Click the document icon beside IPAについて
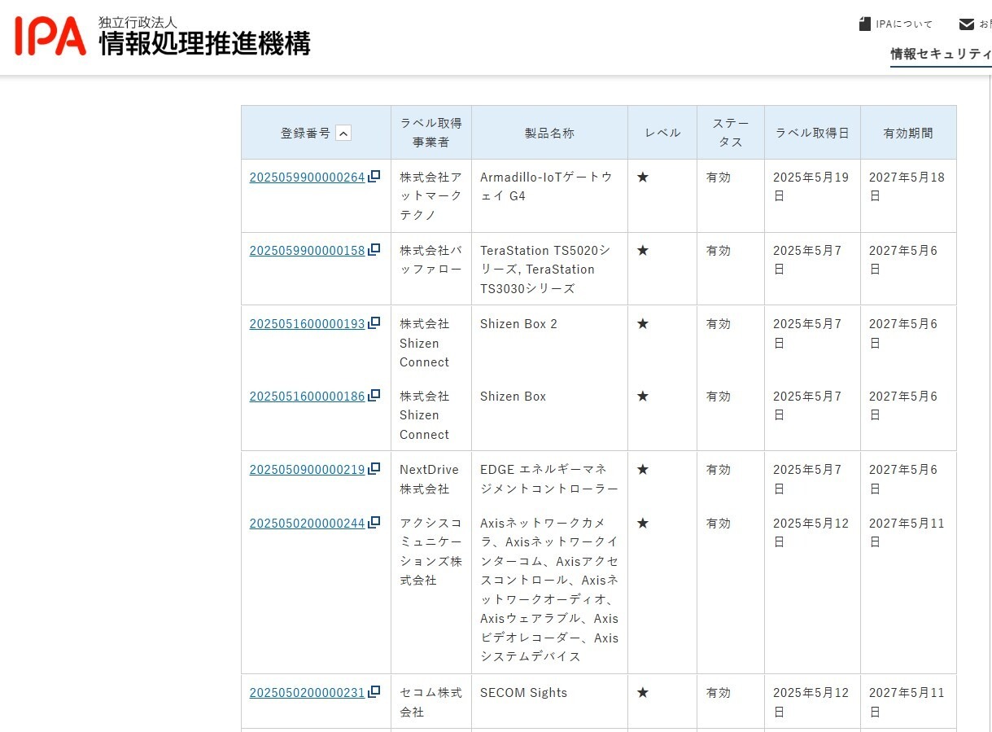 coord(864,23)
